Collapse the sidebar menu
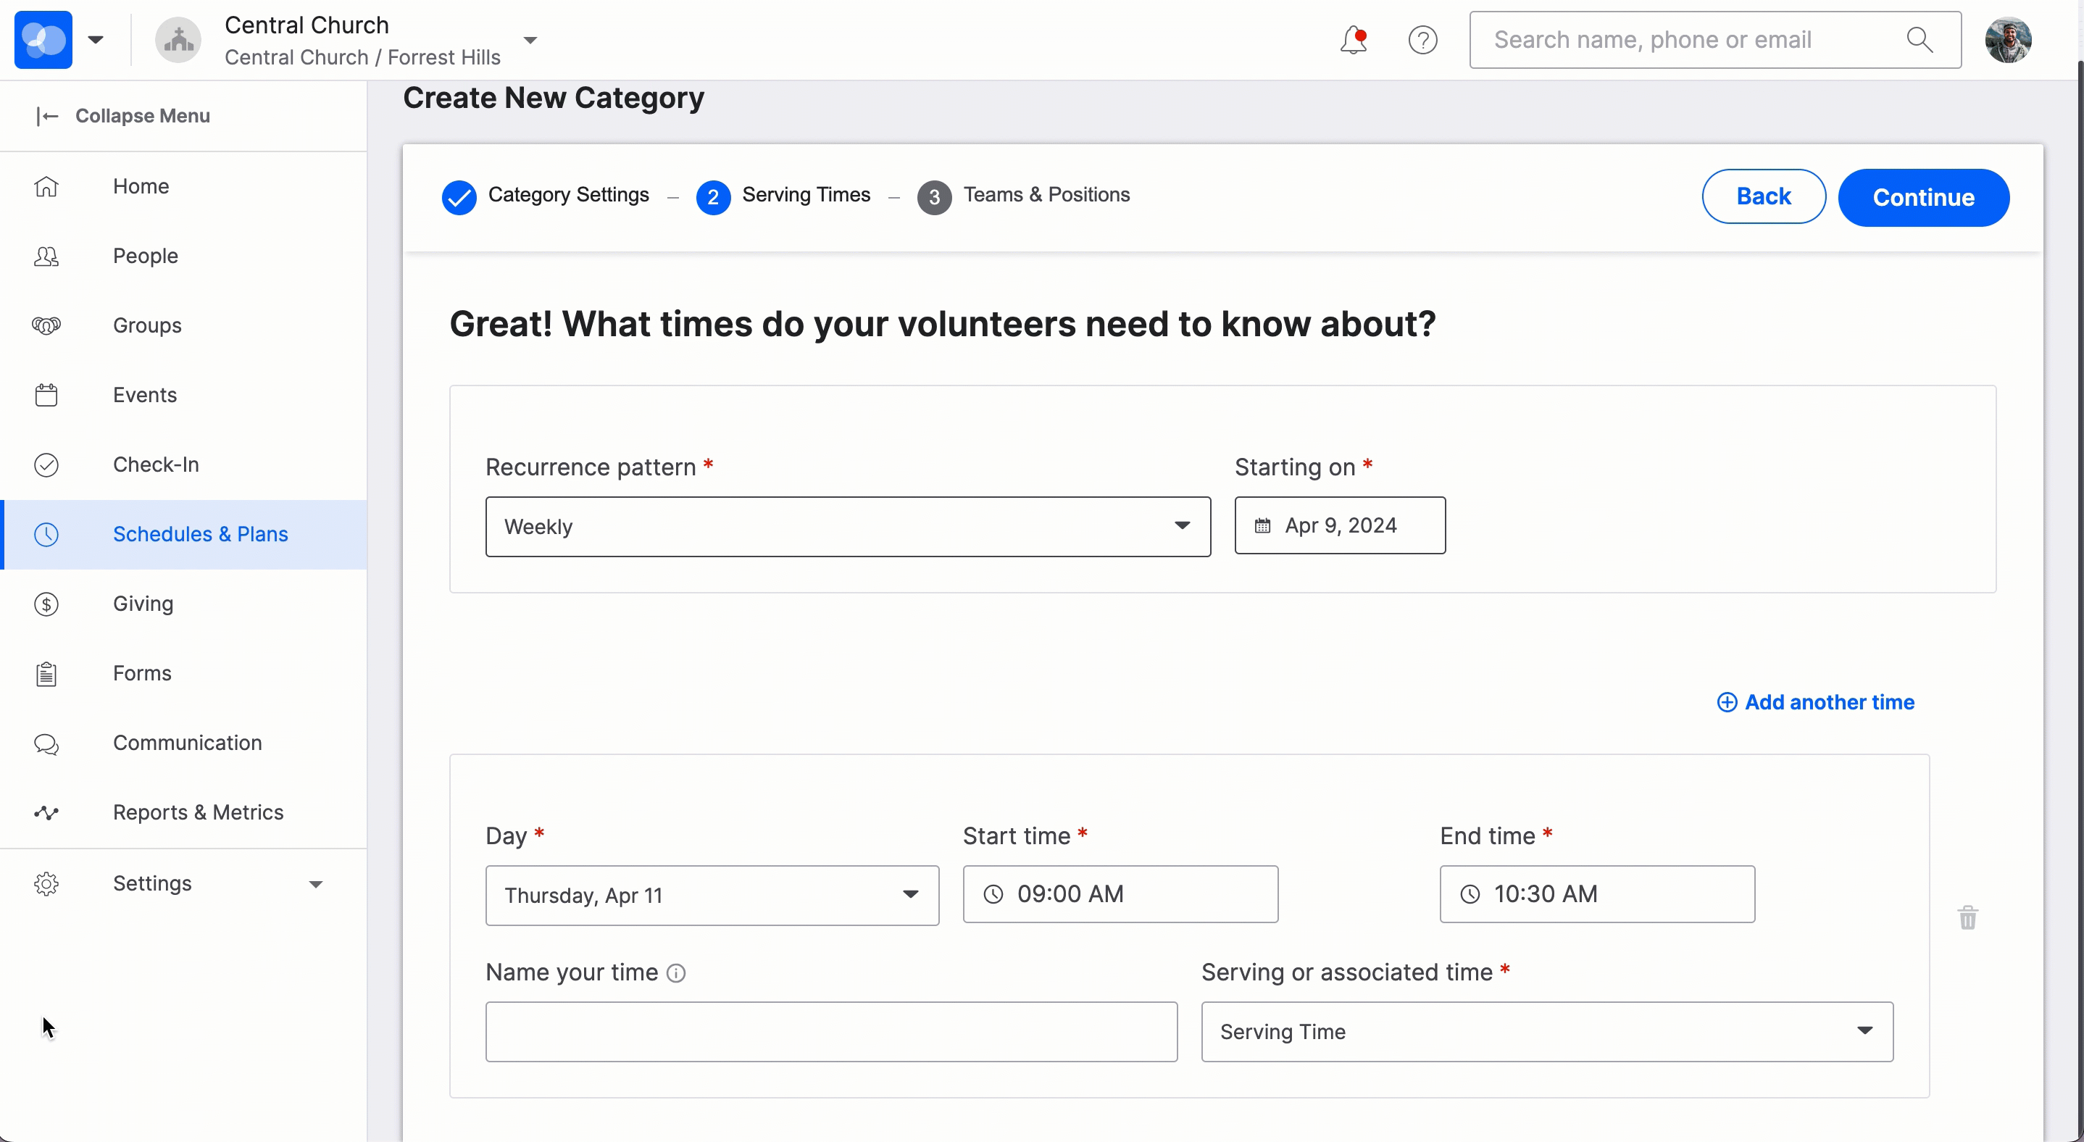The image size is (2084, 1142). pyautogui.click(x=123, y=116)
